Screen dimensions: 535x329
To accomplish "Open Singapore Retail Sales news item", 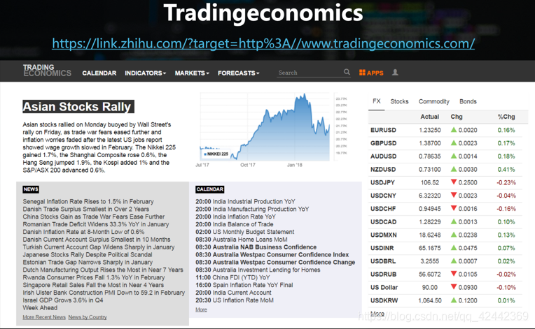I will (x=93, y=285).
